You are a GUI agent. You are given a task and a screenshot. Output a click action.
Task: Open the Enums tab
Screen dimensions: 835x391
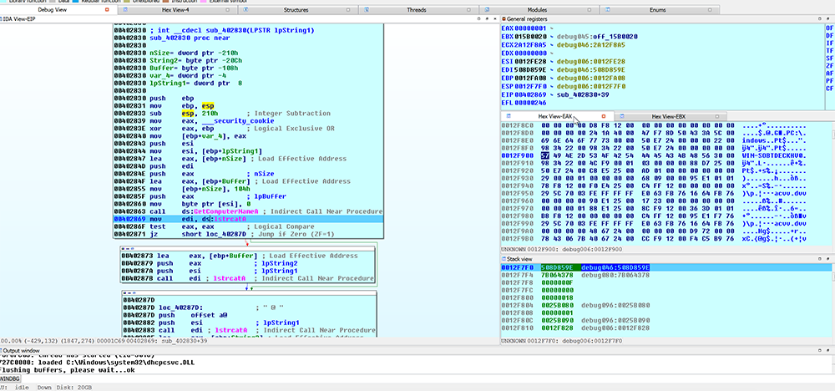[x=658, y=9]
